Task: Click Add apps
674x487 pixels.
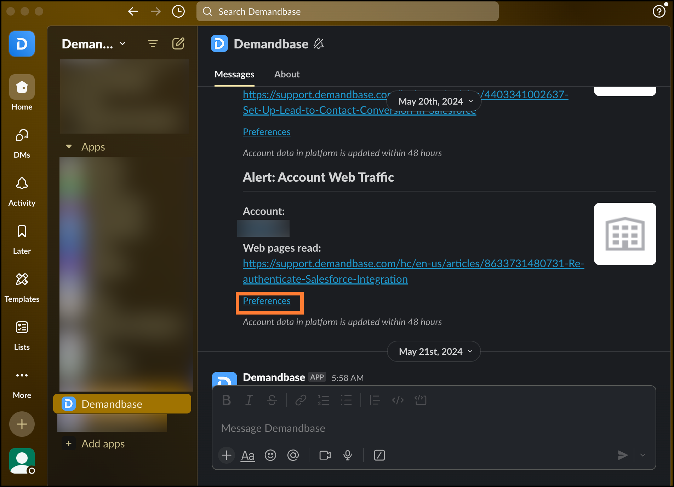Action: pos(94,444)
